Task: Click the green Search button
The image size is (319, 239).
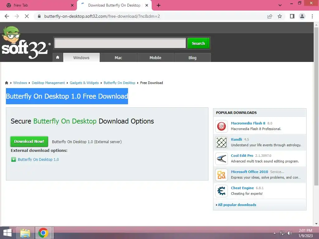Action: (x=198, y=43)
